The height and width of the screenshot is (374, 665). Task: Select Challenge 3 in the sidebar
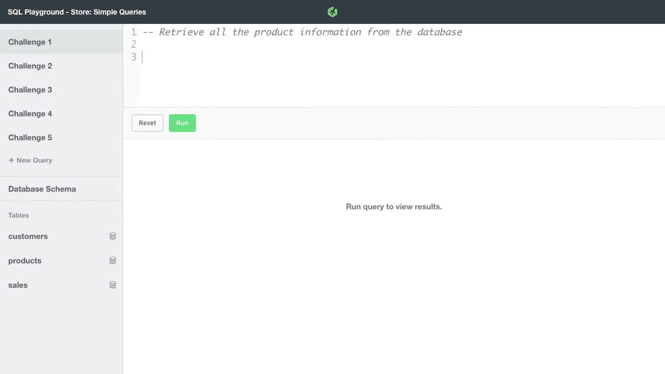[x=30, y=89]
